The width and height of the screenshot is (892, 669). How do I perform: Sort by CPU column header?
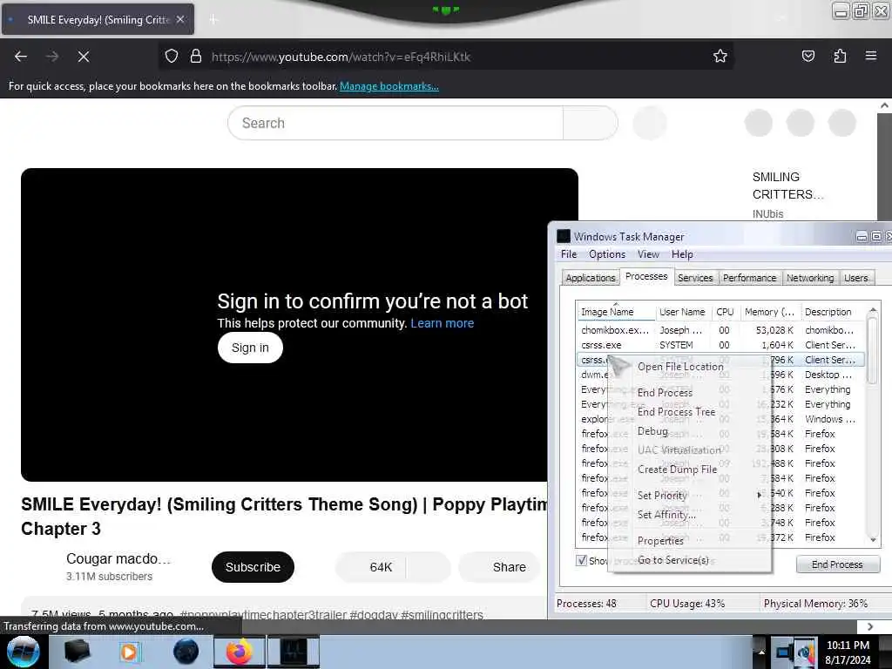pyautogui.click(x=725, y=312)
